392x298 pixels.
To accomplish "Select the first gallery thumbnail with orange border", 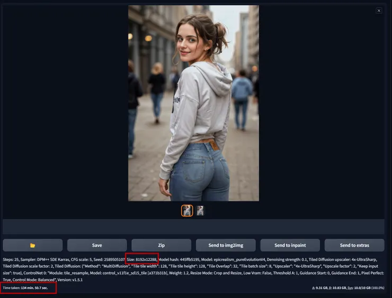I will click(187, 211).
